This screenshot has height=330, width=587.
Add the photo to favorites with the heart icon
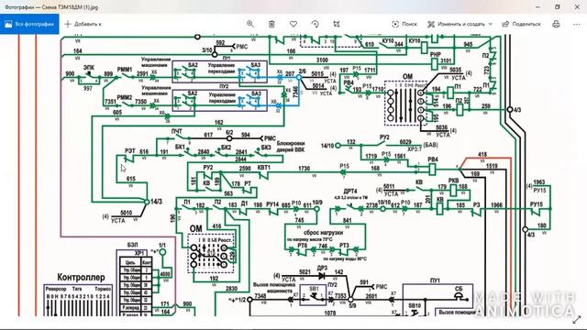[293, 24]
